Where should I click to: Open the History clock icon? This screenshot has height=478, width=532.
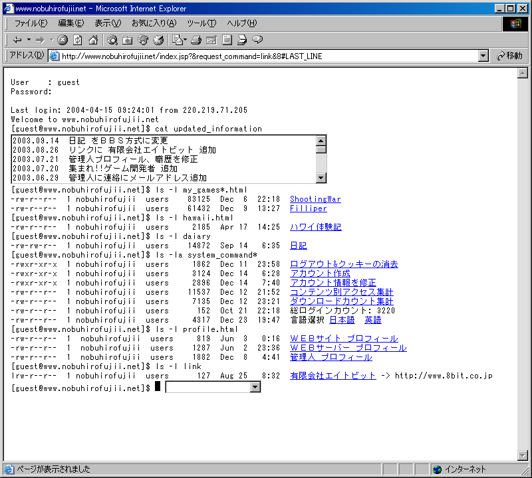coord(158,40)
